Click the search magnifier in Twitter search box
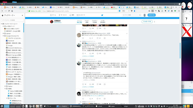 [x=140, y=15]
